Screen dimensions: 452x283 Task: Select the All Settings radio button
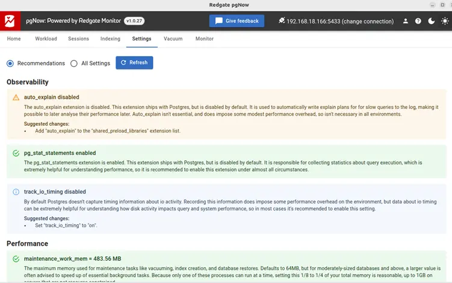click(74, 63)
